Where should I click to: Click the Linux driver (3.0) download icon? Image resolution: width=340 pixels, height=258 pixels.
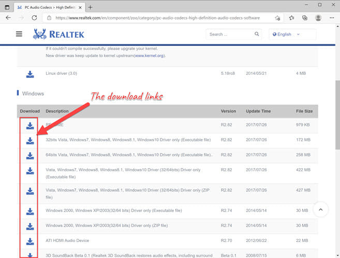(x=30, y=74)
